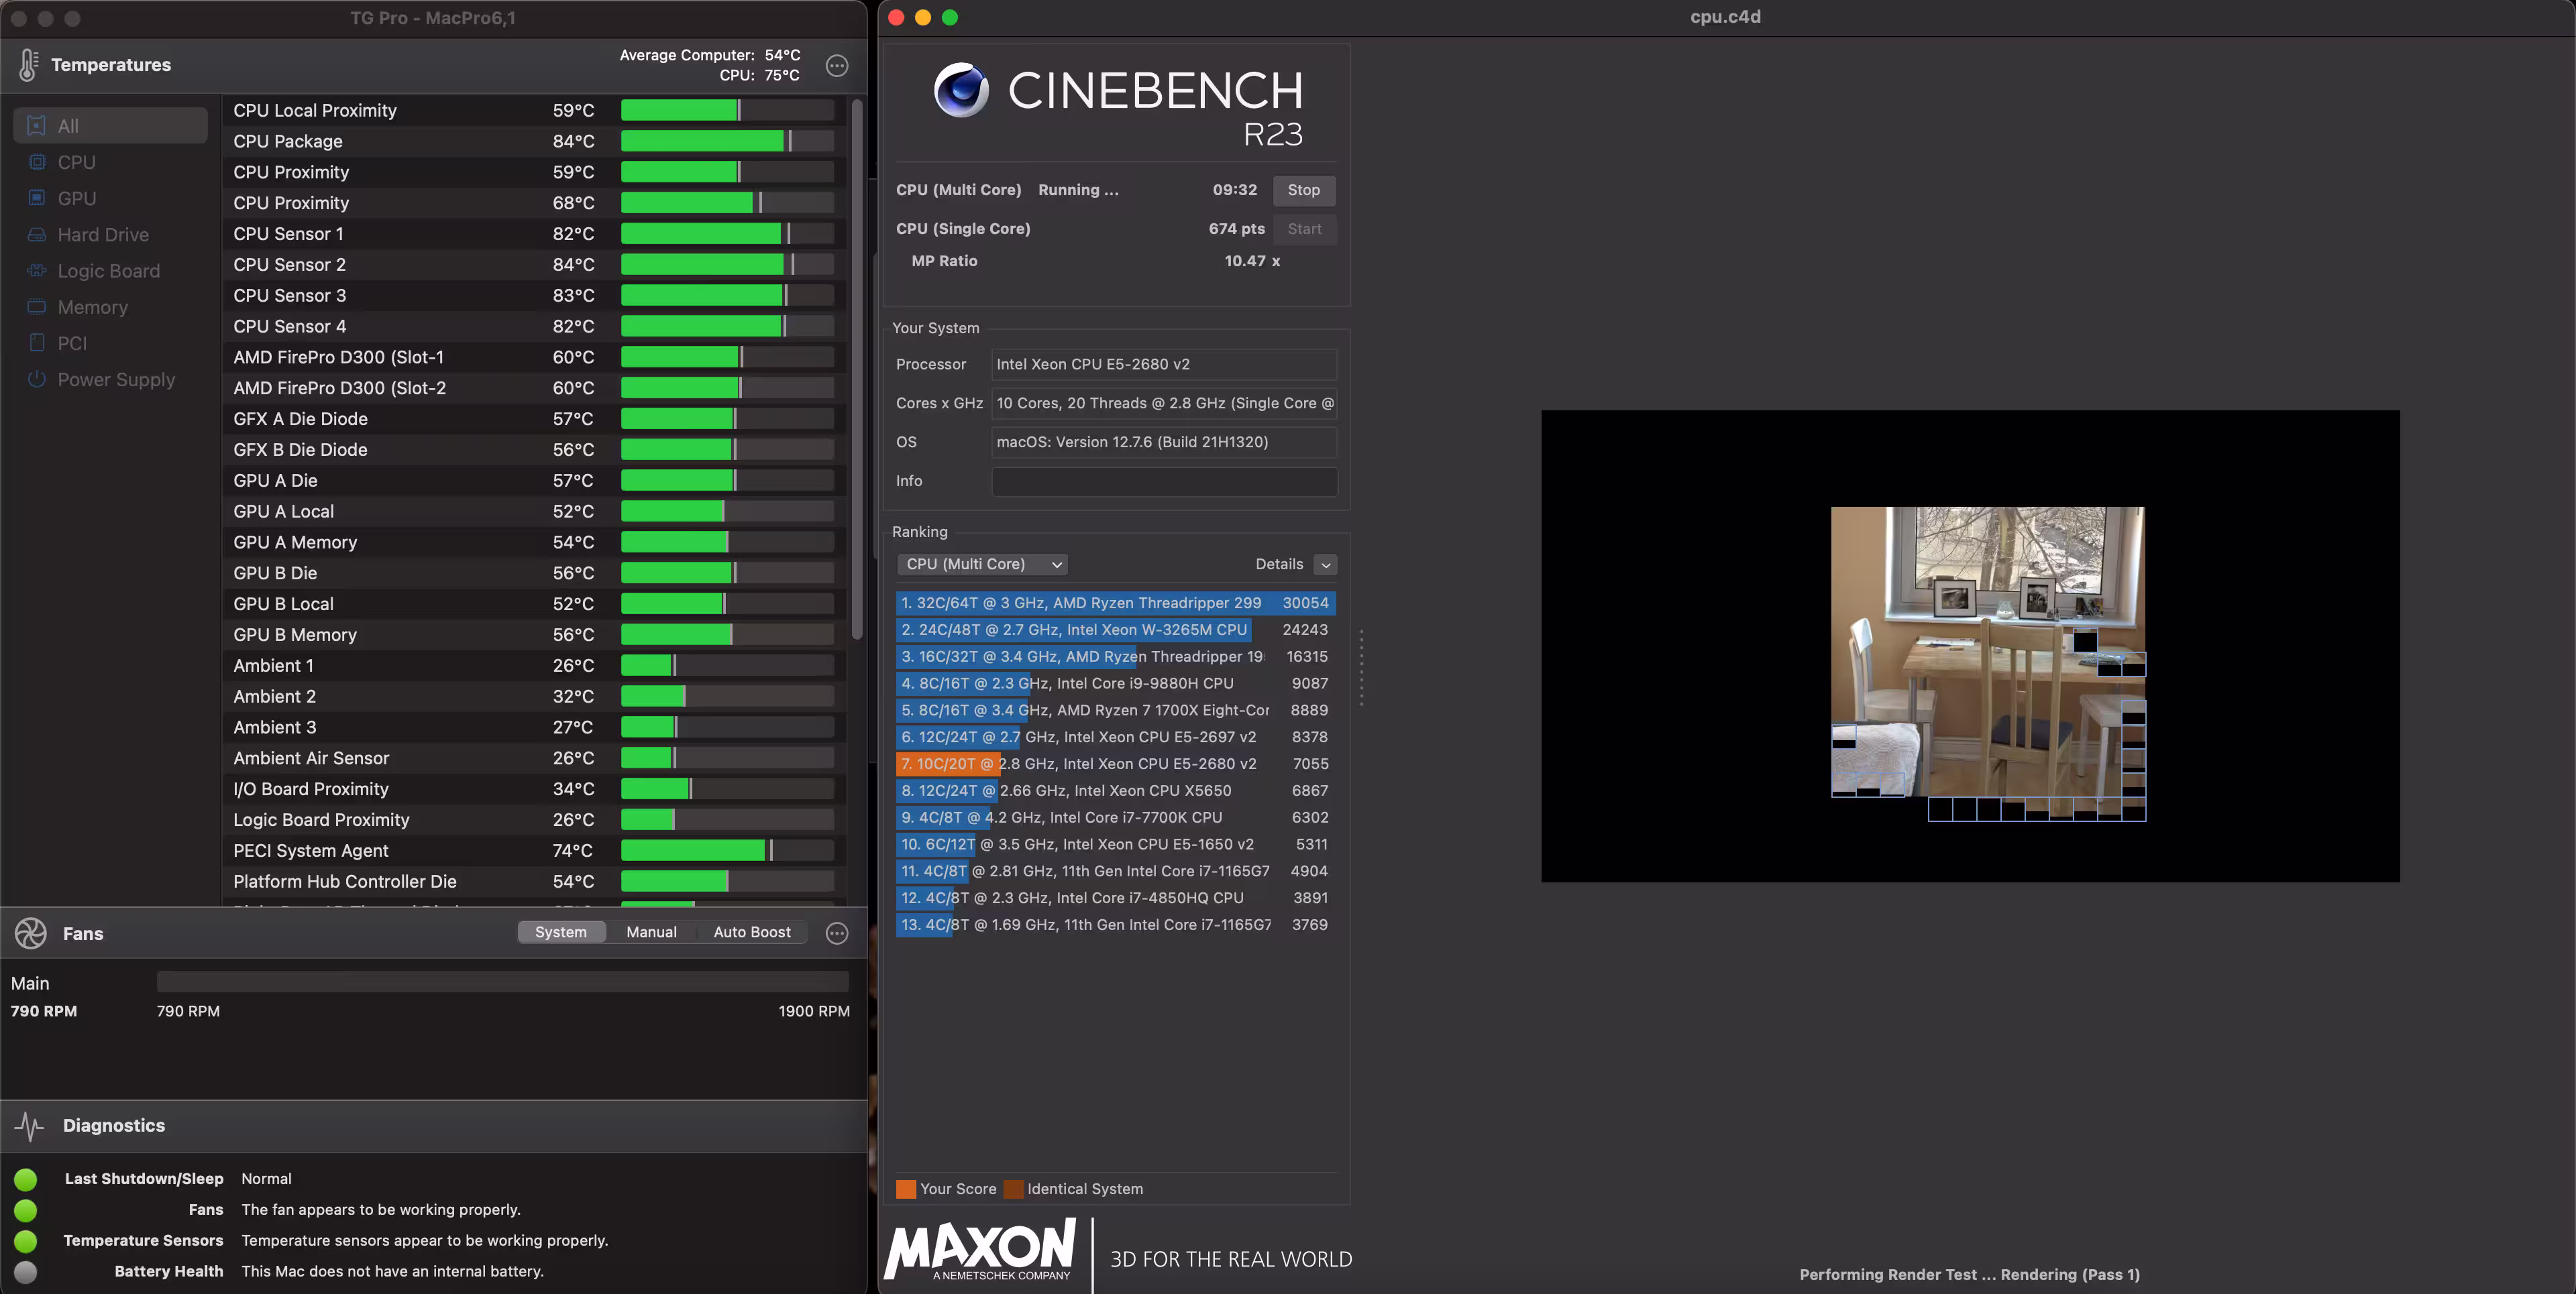Click the thermometer icon in Temperatures header

28,65
